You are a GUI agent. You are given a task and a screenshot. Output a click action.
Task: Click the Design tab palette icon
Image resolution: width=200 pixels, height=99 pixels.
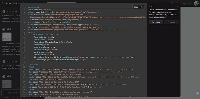pyautogui.click(x=153, y=22)
